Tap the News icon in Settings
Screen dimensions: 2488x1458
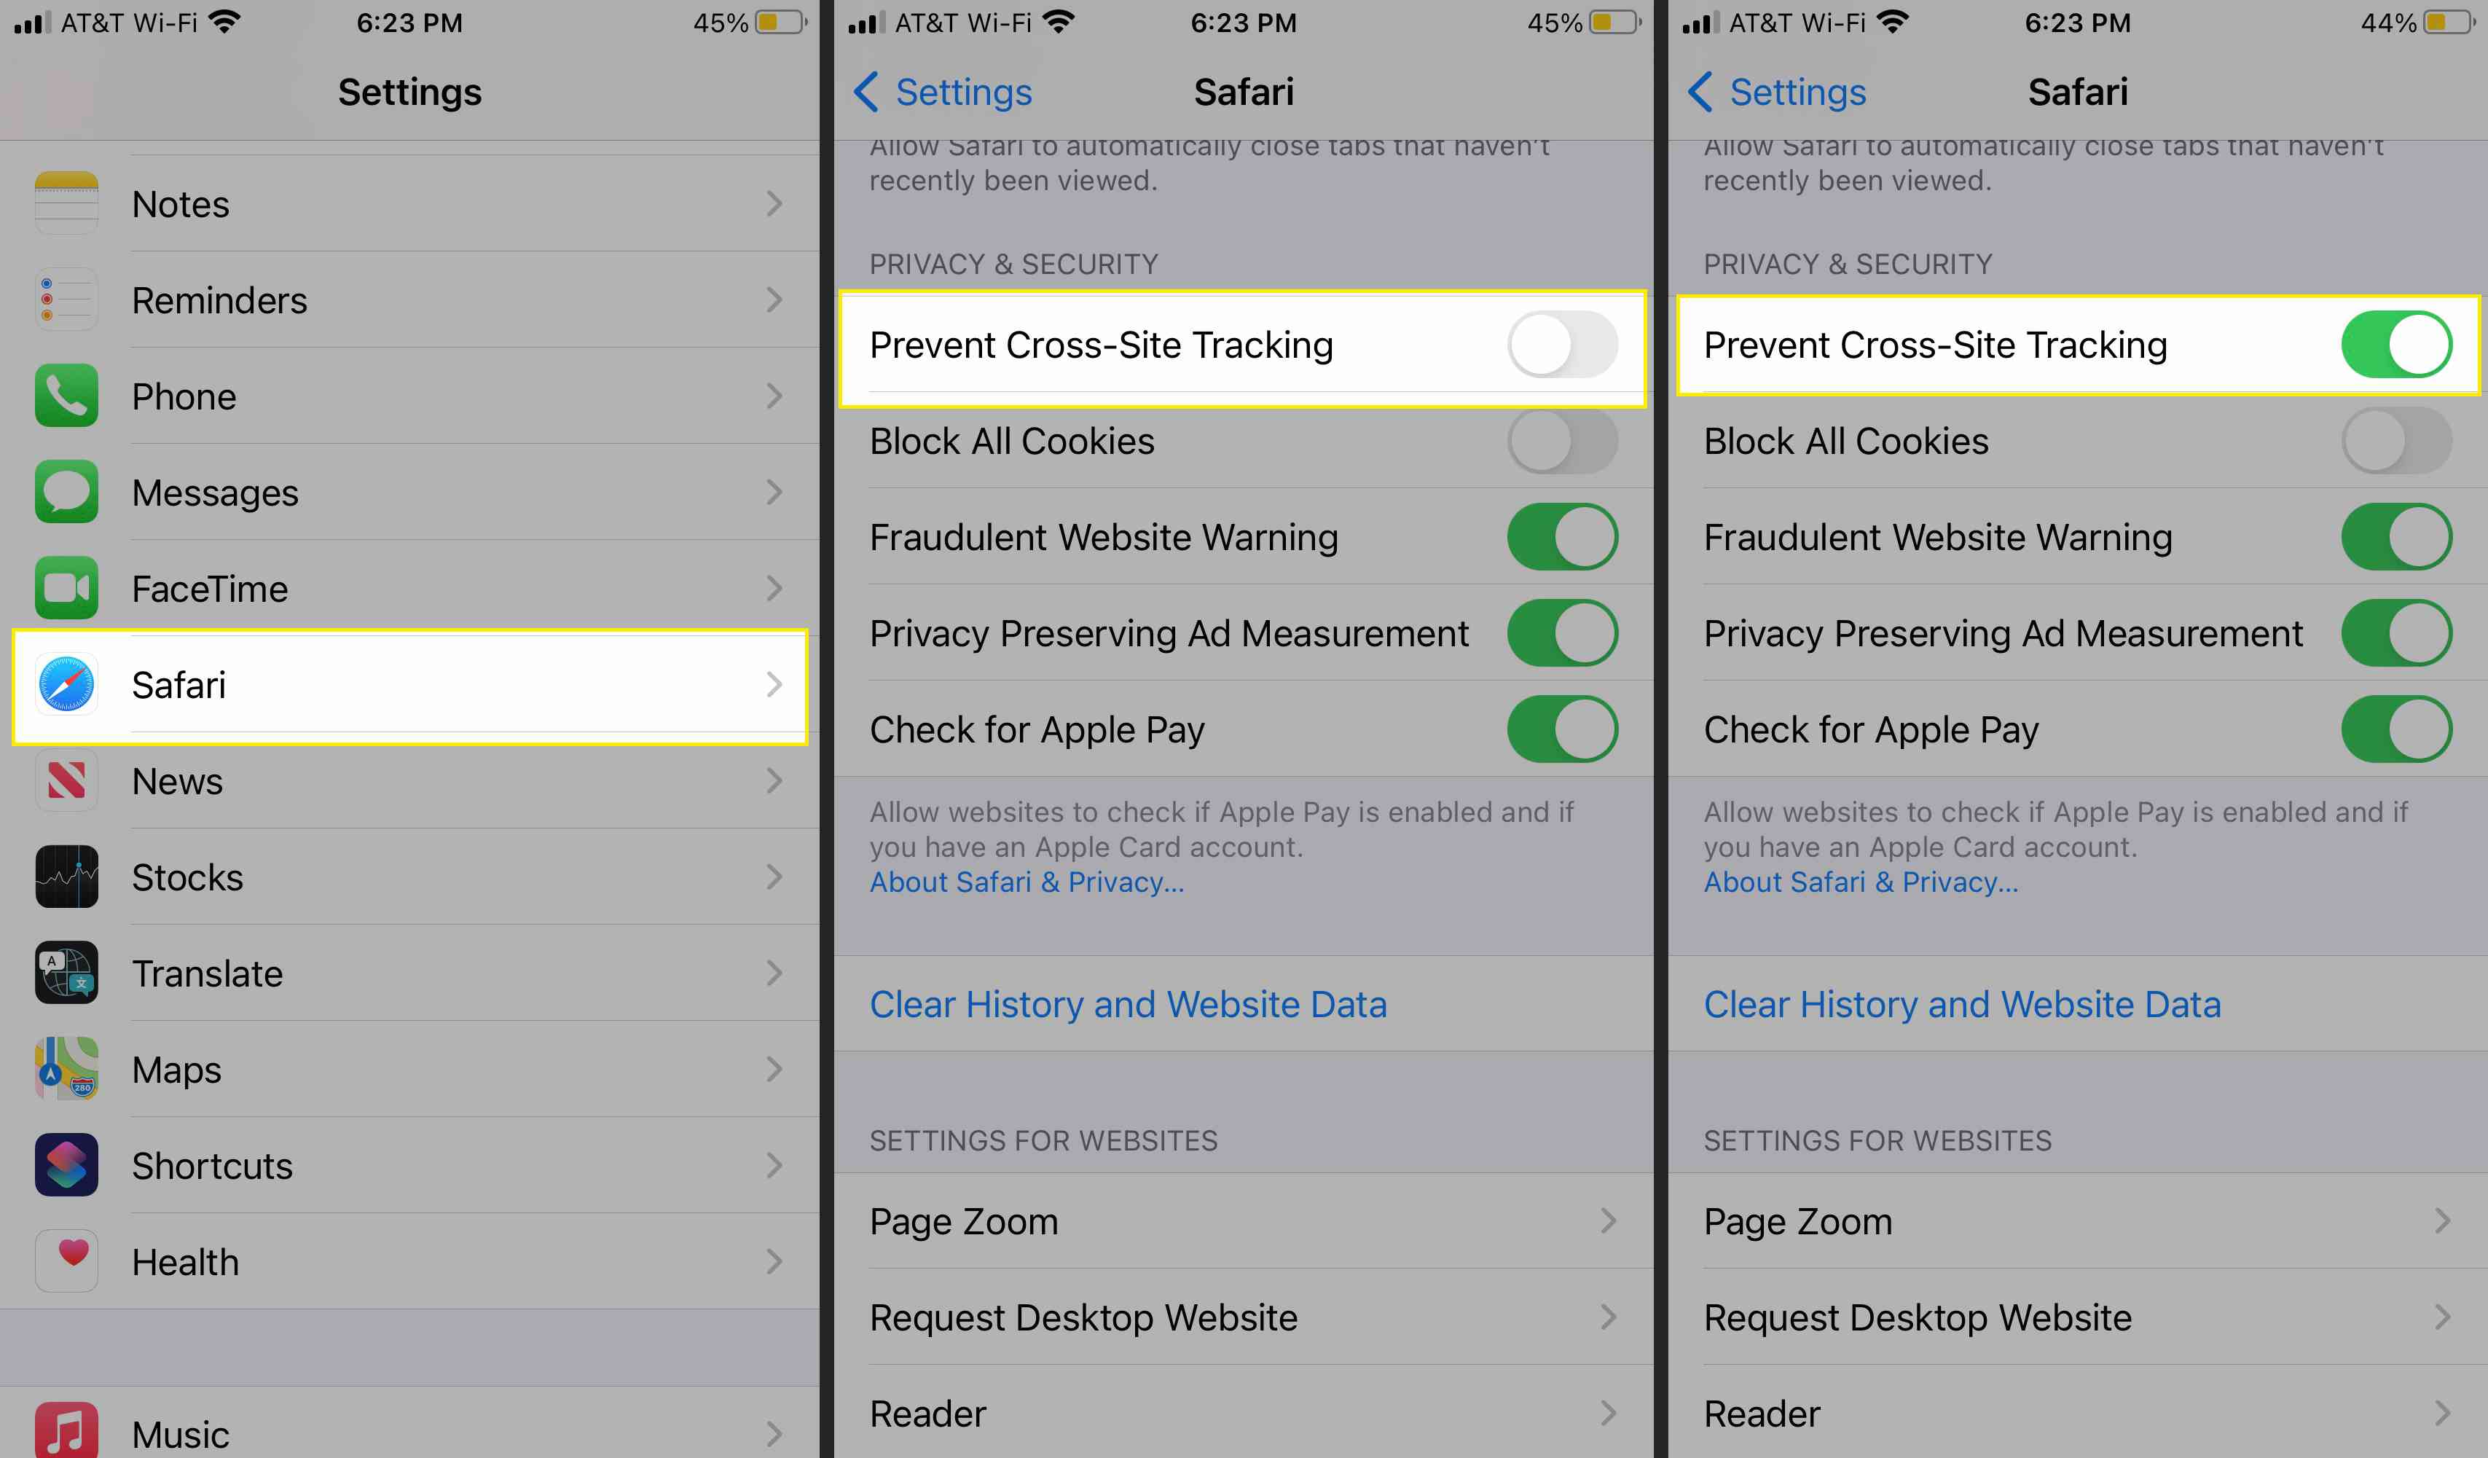(x=64, y=780)
